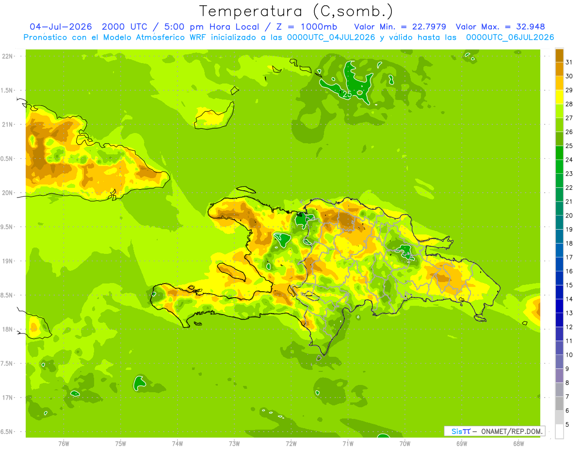Click the '68W' longitude axis label

tap(518, 444)
